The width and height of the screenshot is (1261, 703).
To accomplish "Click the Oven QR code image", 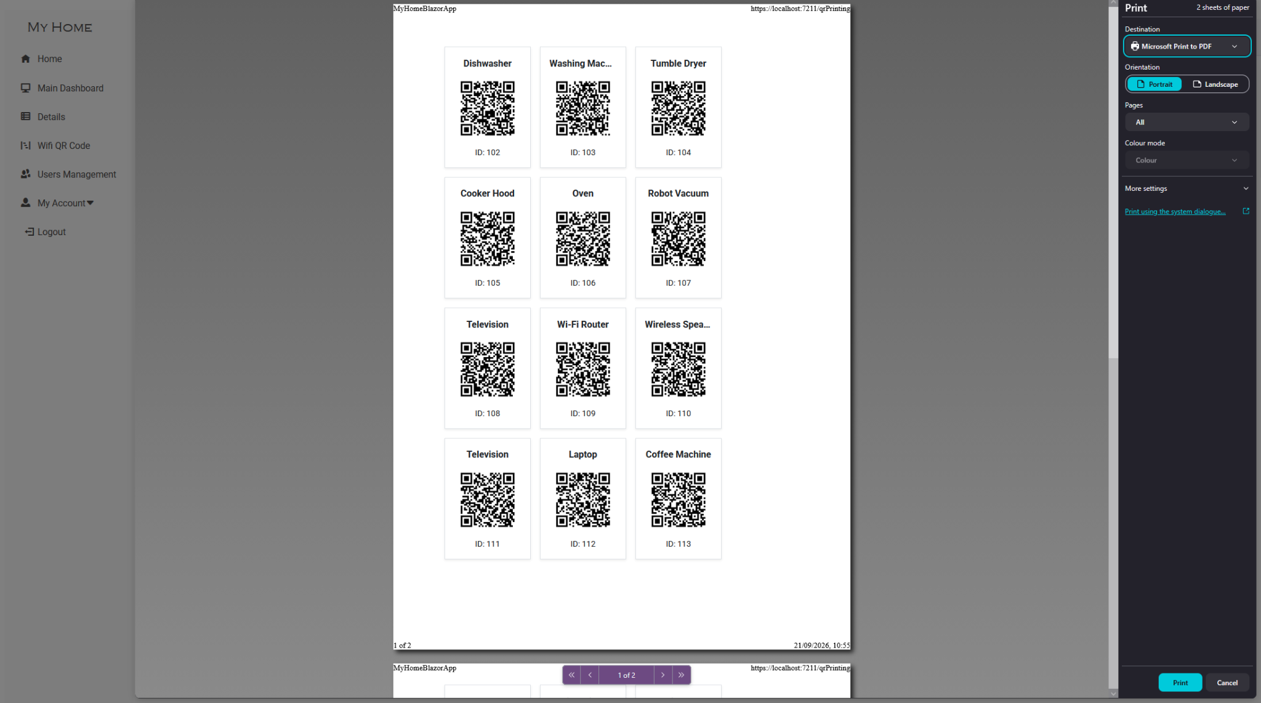I will click(x=582, y=239).
